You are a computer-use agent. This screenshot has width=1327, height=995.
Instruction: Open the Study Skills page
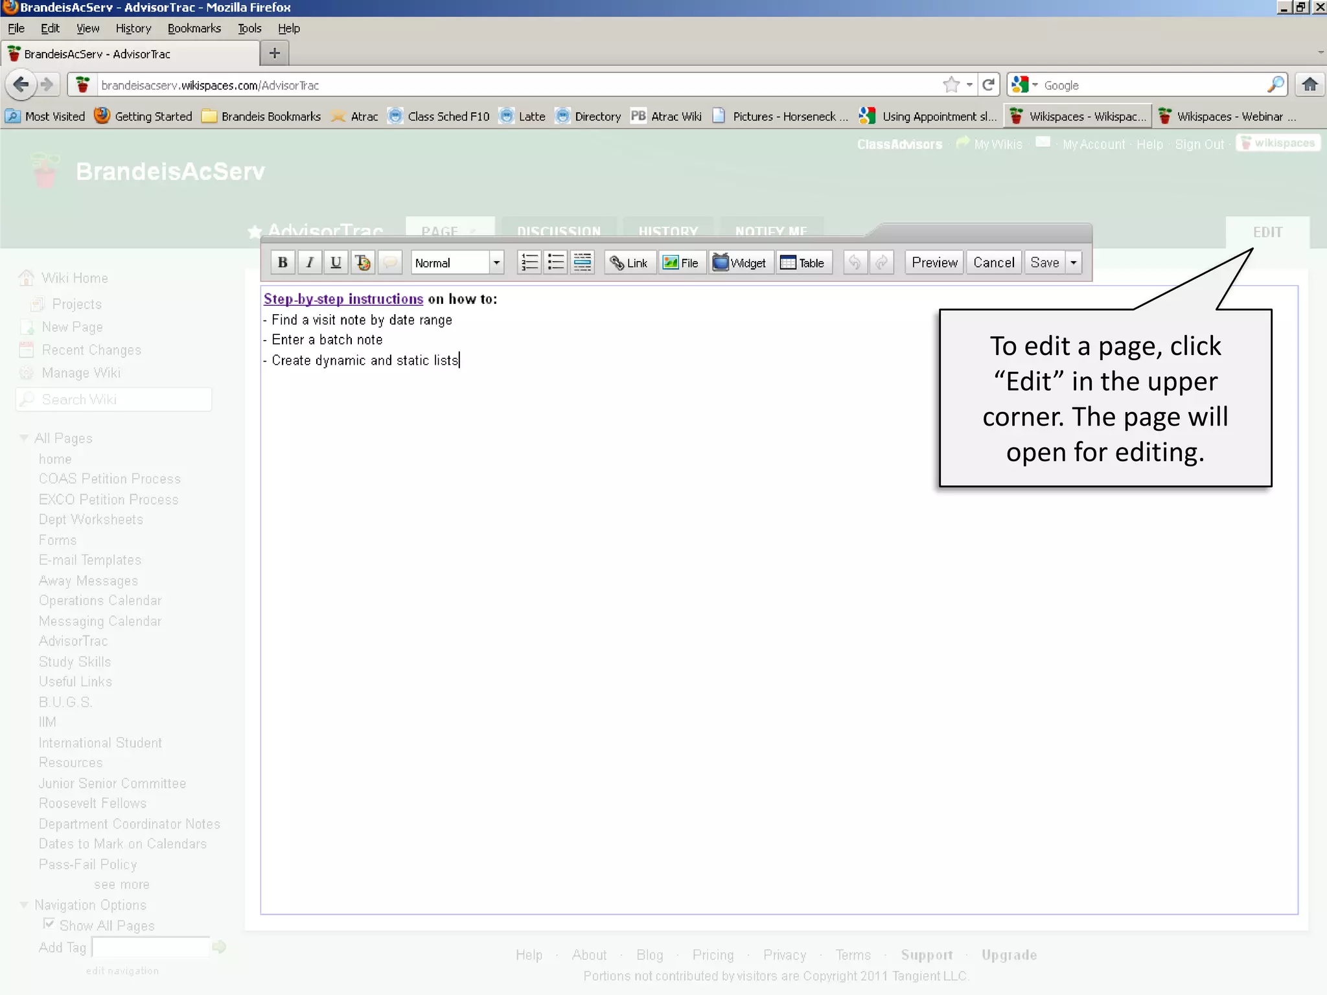pyautogui.click(x=75, y=661)
